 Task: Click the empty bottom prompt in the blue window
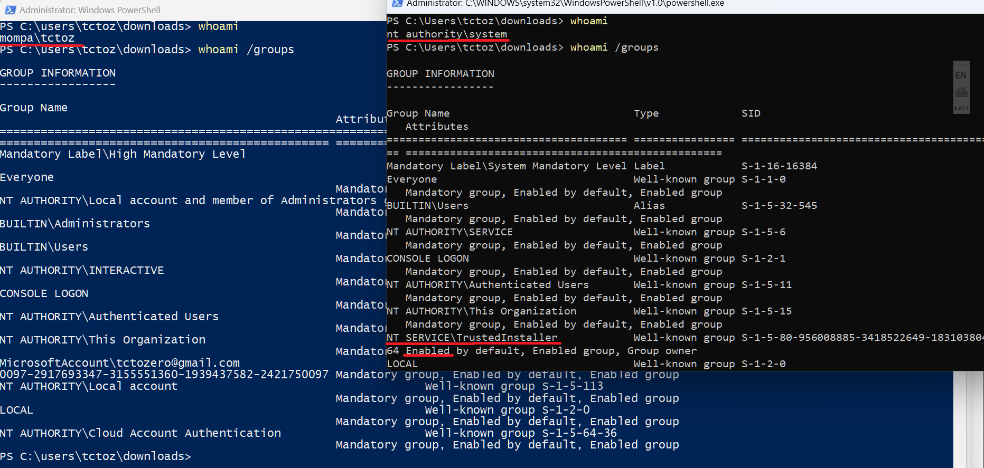[x=96, y=456]
